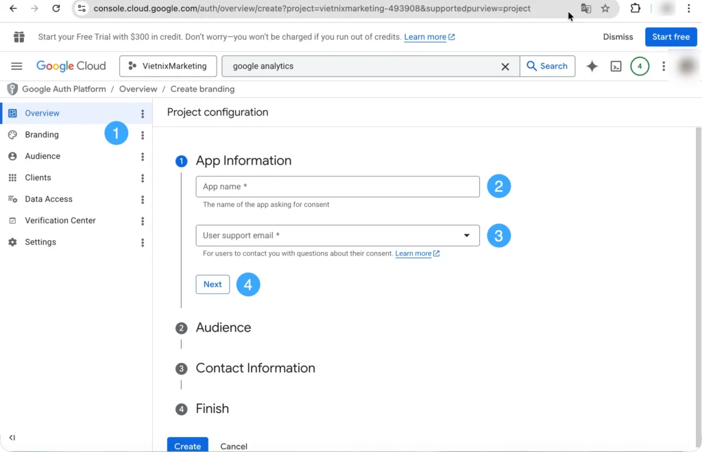Dismiss the free trial banner
The height and width of the screenshot is (452, 702).
click(618, 37)
